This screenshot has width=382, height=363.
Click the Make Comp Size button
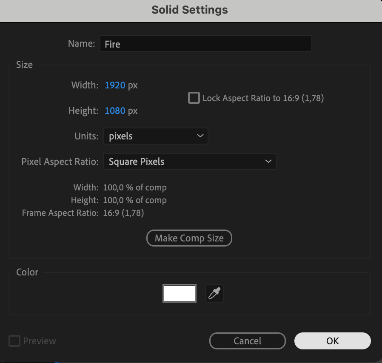pos(189,238)
